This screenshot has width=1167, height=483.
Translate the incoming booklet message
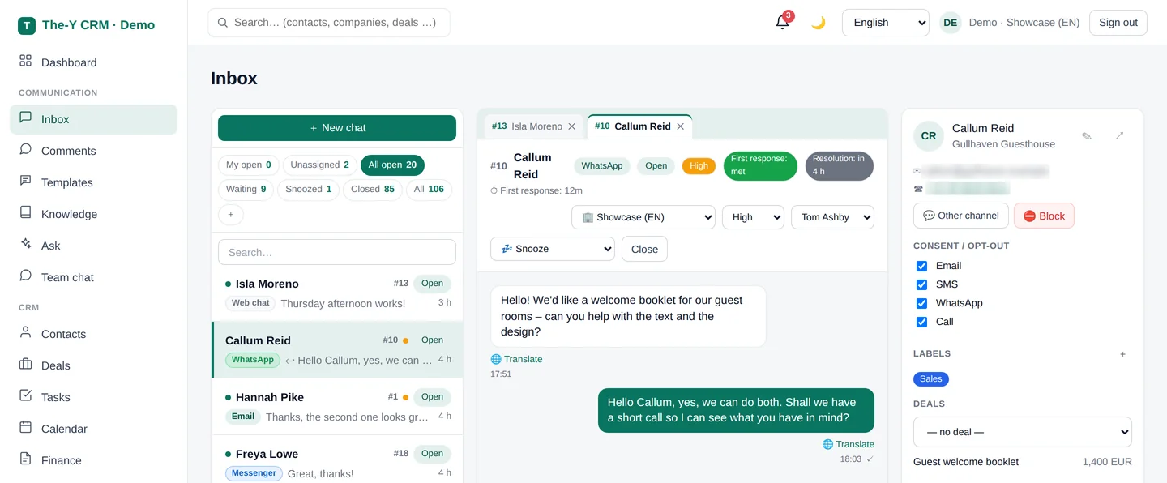pyautogui.click(x=516, y=359)
